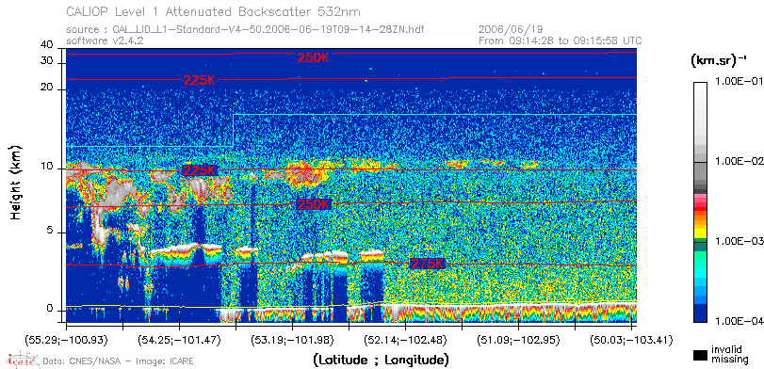The height and width of the screenshot is (369, 764).
Task: Select 'From 09:14:28 to 09:15:58 UTC' text
Action: [561, 40]
